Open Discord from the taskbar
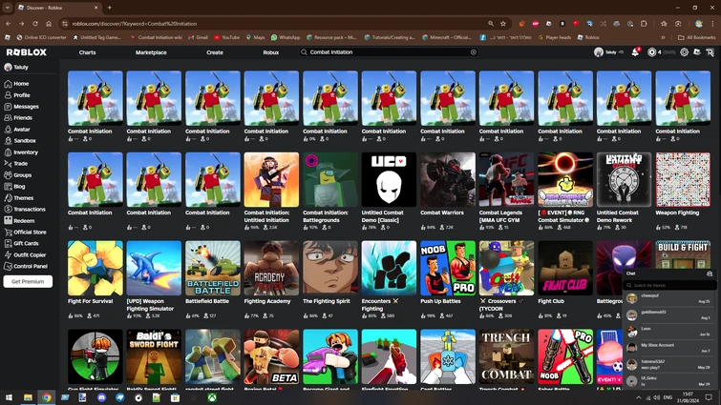The width and height of the screenshot is (721, 405). (x=101, y=397)
